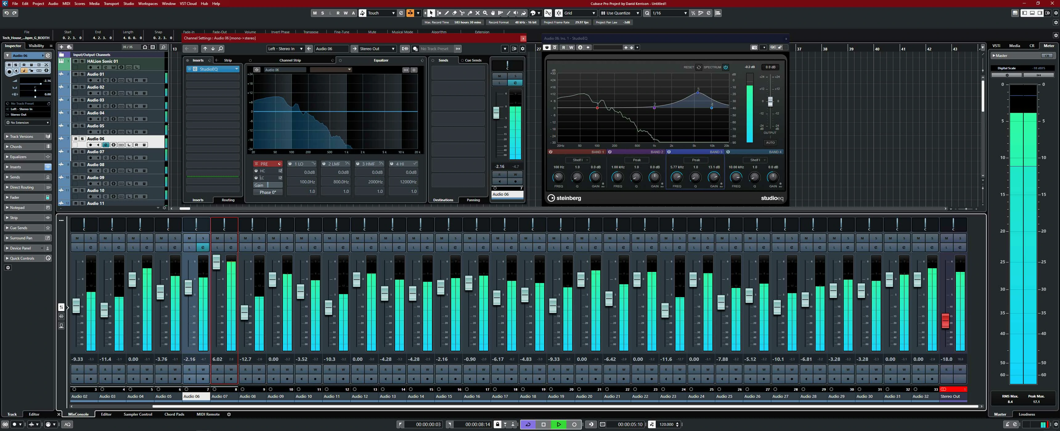
Task: Select the Play speaker tool
Action: 516,13
